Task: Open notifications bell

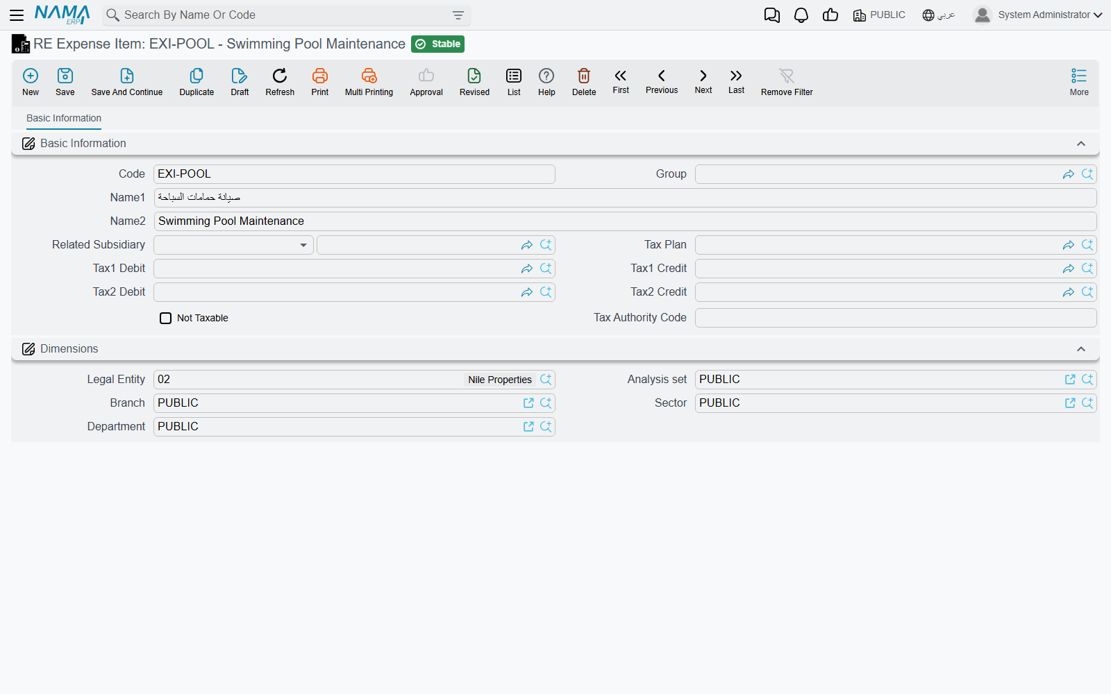Action: tap(801, 15)
